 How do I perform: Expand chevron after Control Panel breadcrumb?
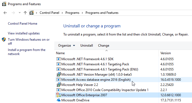62,13
